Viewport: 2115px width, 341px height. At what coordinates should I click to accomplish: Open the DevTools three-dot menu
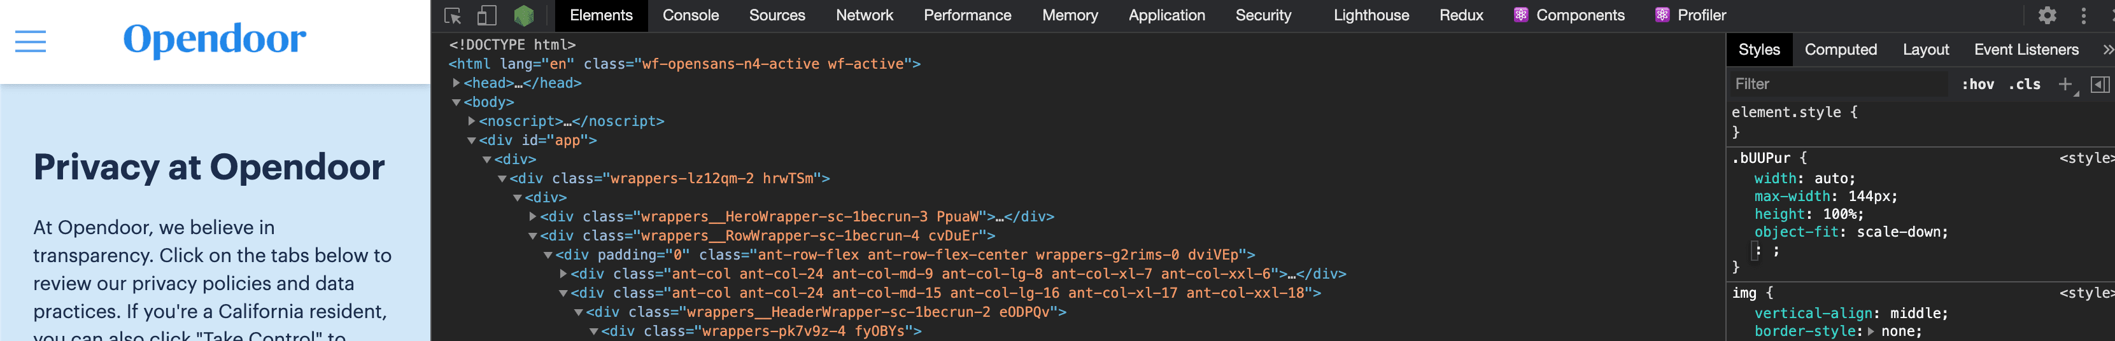tap(2083, 15)
